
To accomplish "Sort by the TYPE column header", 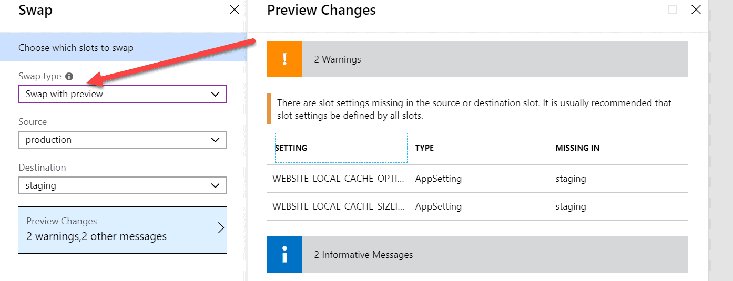I will 424,148.
